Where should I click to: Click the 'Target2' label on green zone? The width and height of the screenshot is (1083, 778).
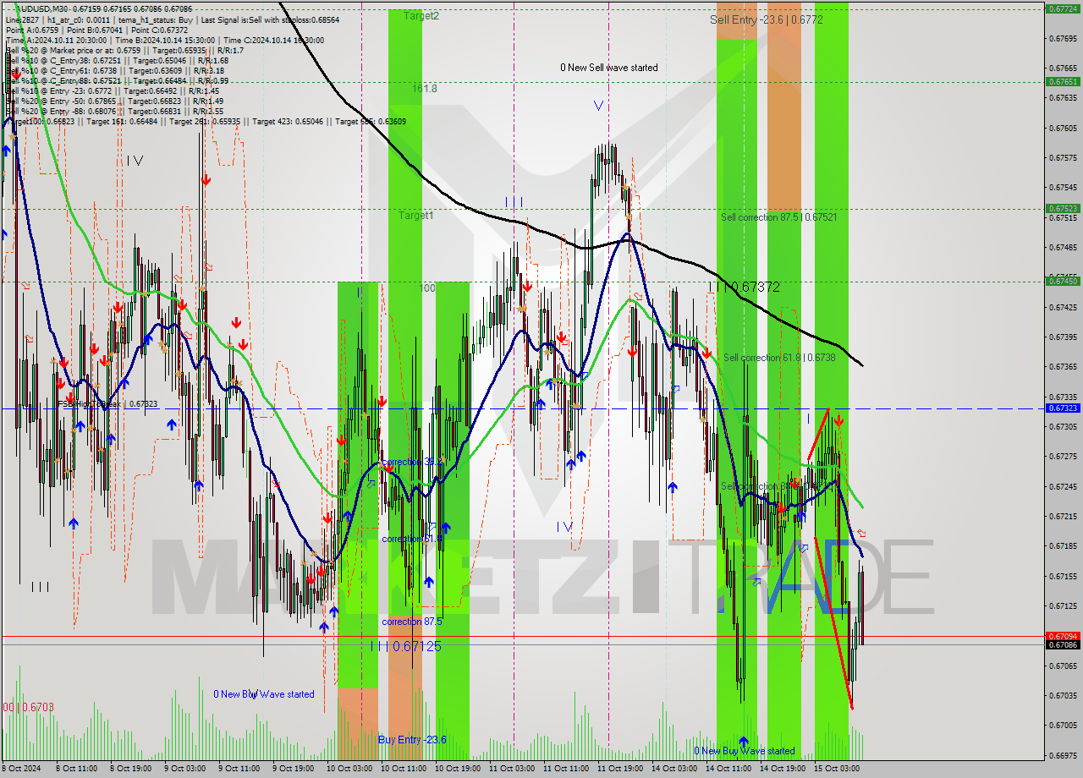click(x=421, y=16)
